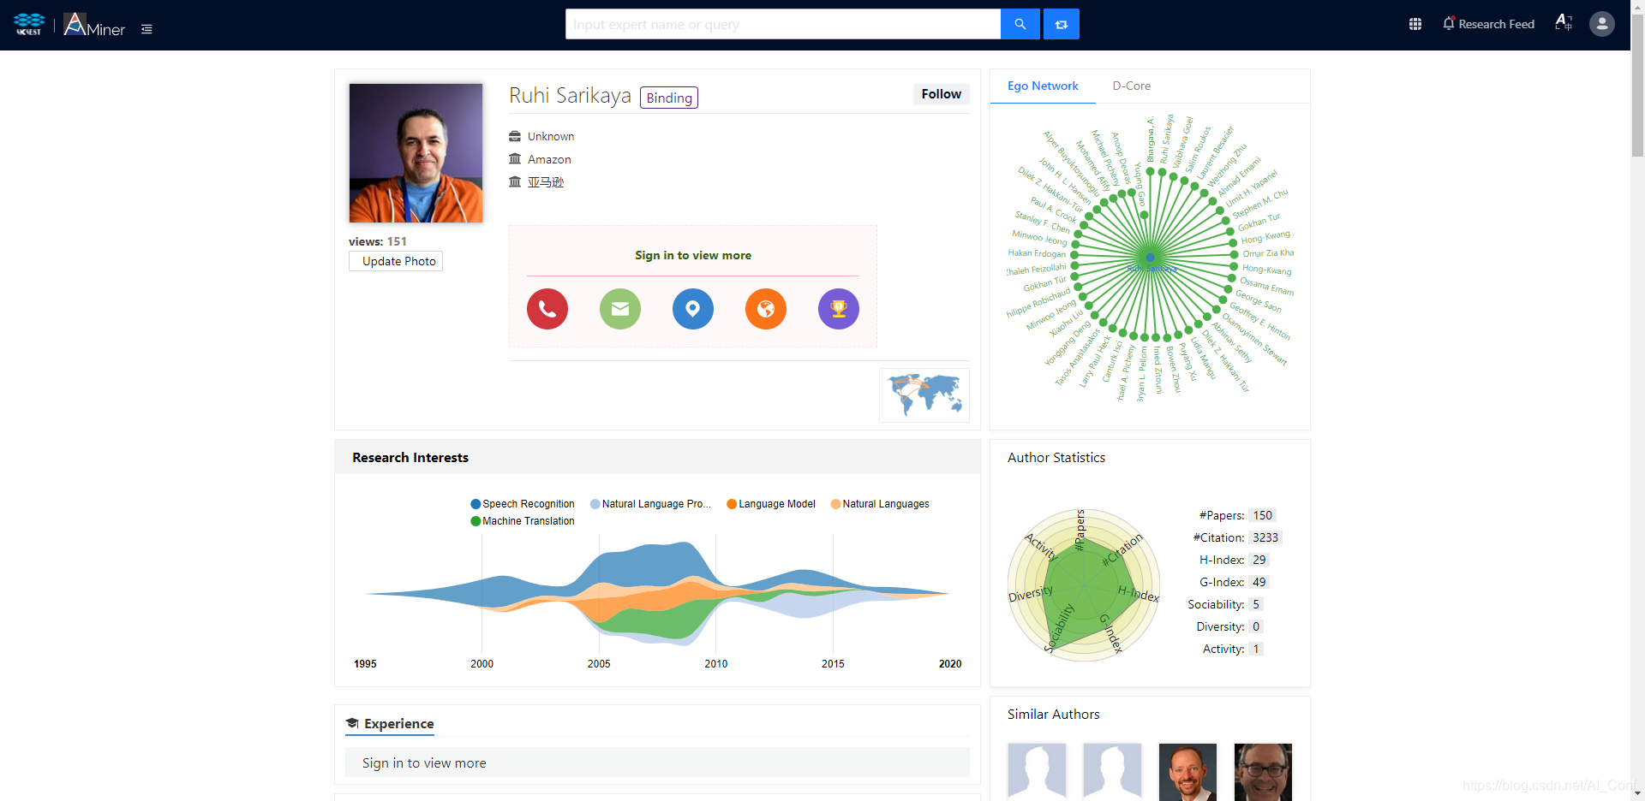The image size is (1645, 801).
Task: Click the orange homepage globe icon
Action: coord(766,309)
